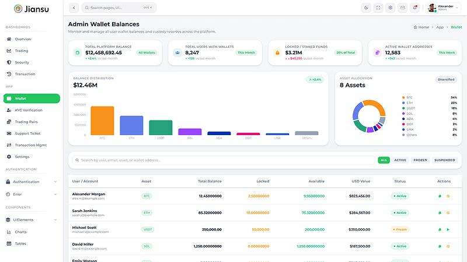The width and height of the screenshot is (467, 262).
Task: Click BTC asset tag in Alexander's row
Action: point(147,196)
